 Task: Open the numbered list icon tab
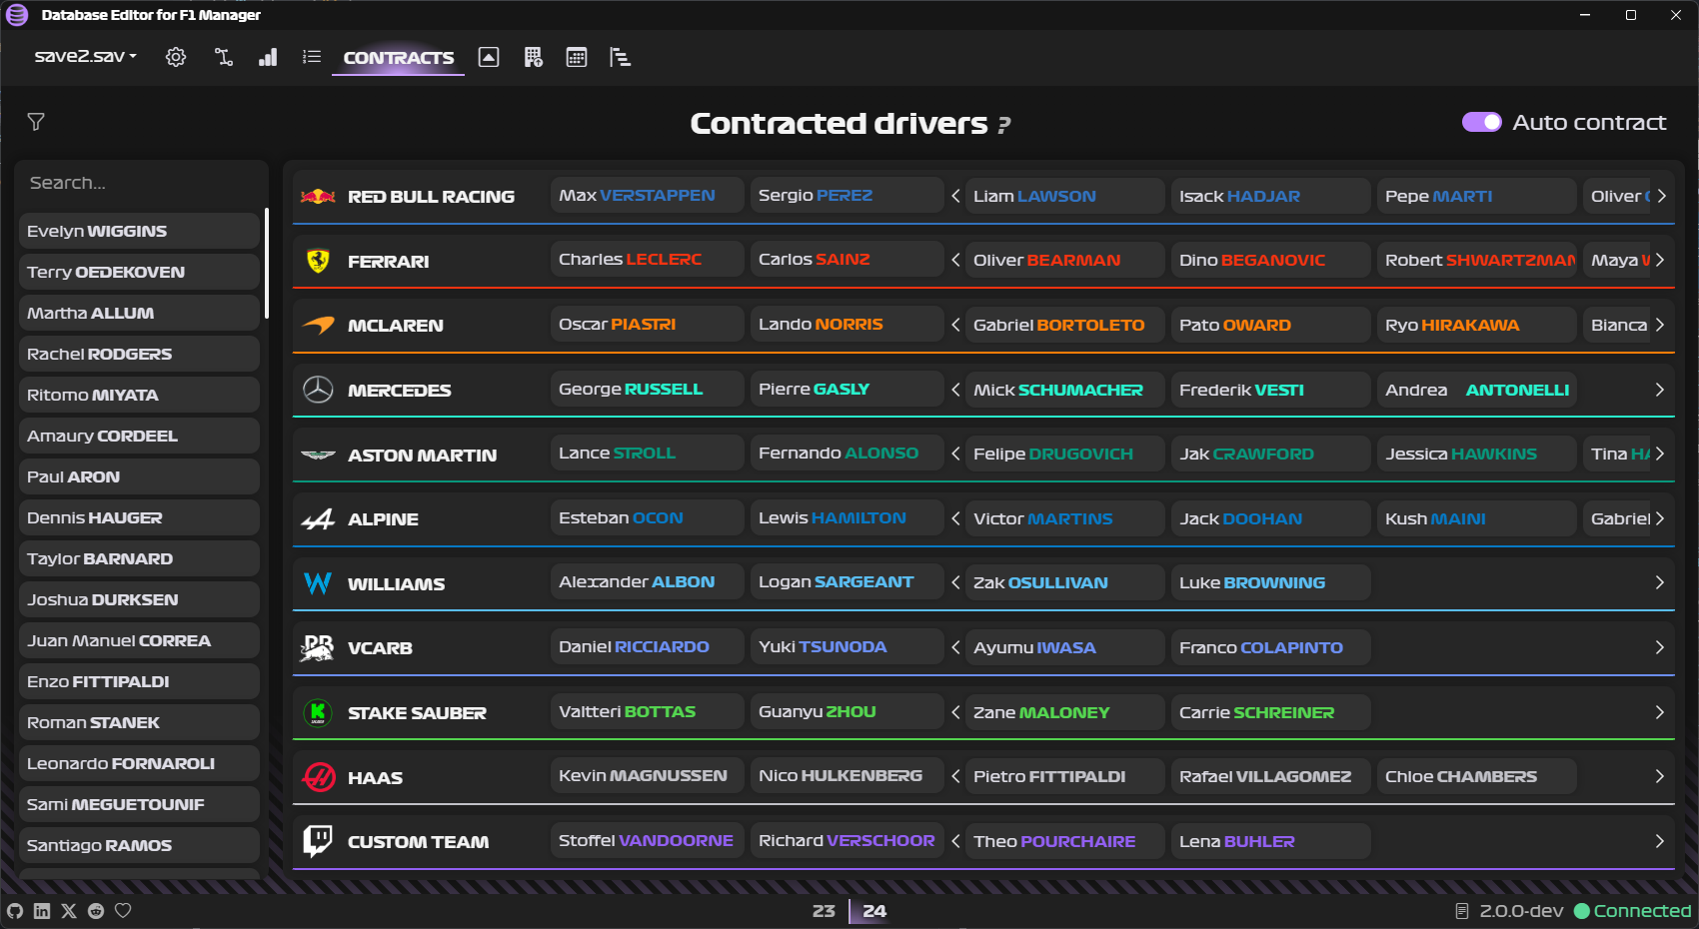click(312, 57)
